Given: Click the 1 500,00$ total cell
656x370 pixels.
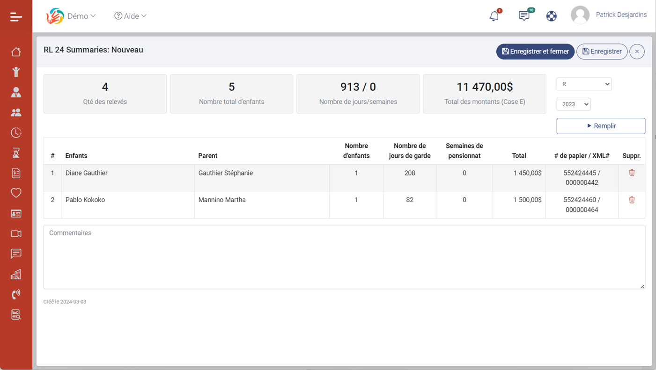Looking at the screenshot, I should pyautogui.click(x=519, y=205).
